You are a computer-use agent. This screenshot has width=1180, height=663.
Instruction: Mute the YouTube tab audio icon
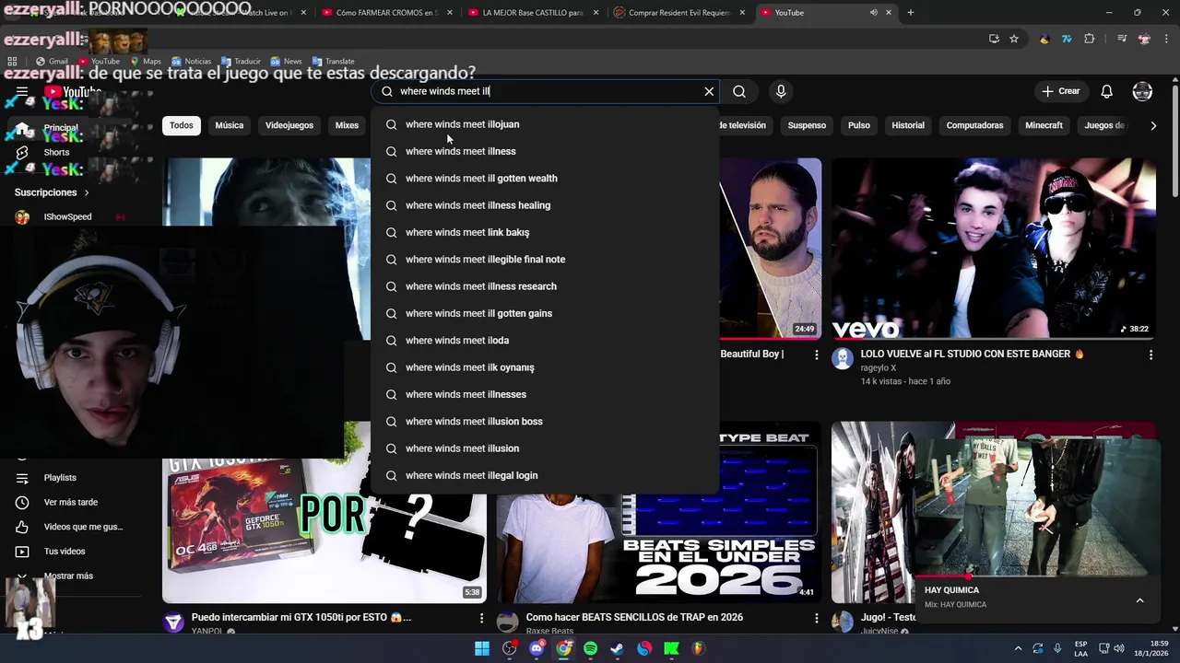pyautogui.click(x=873, y=13)
